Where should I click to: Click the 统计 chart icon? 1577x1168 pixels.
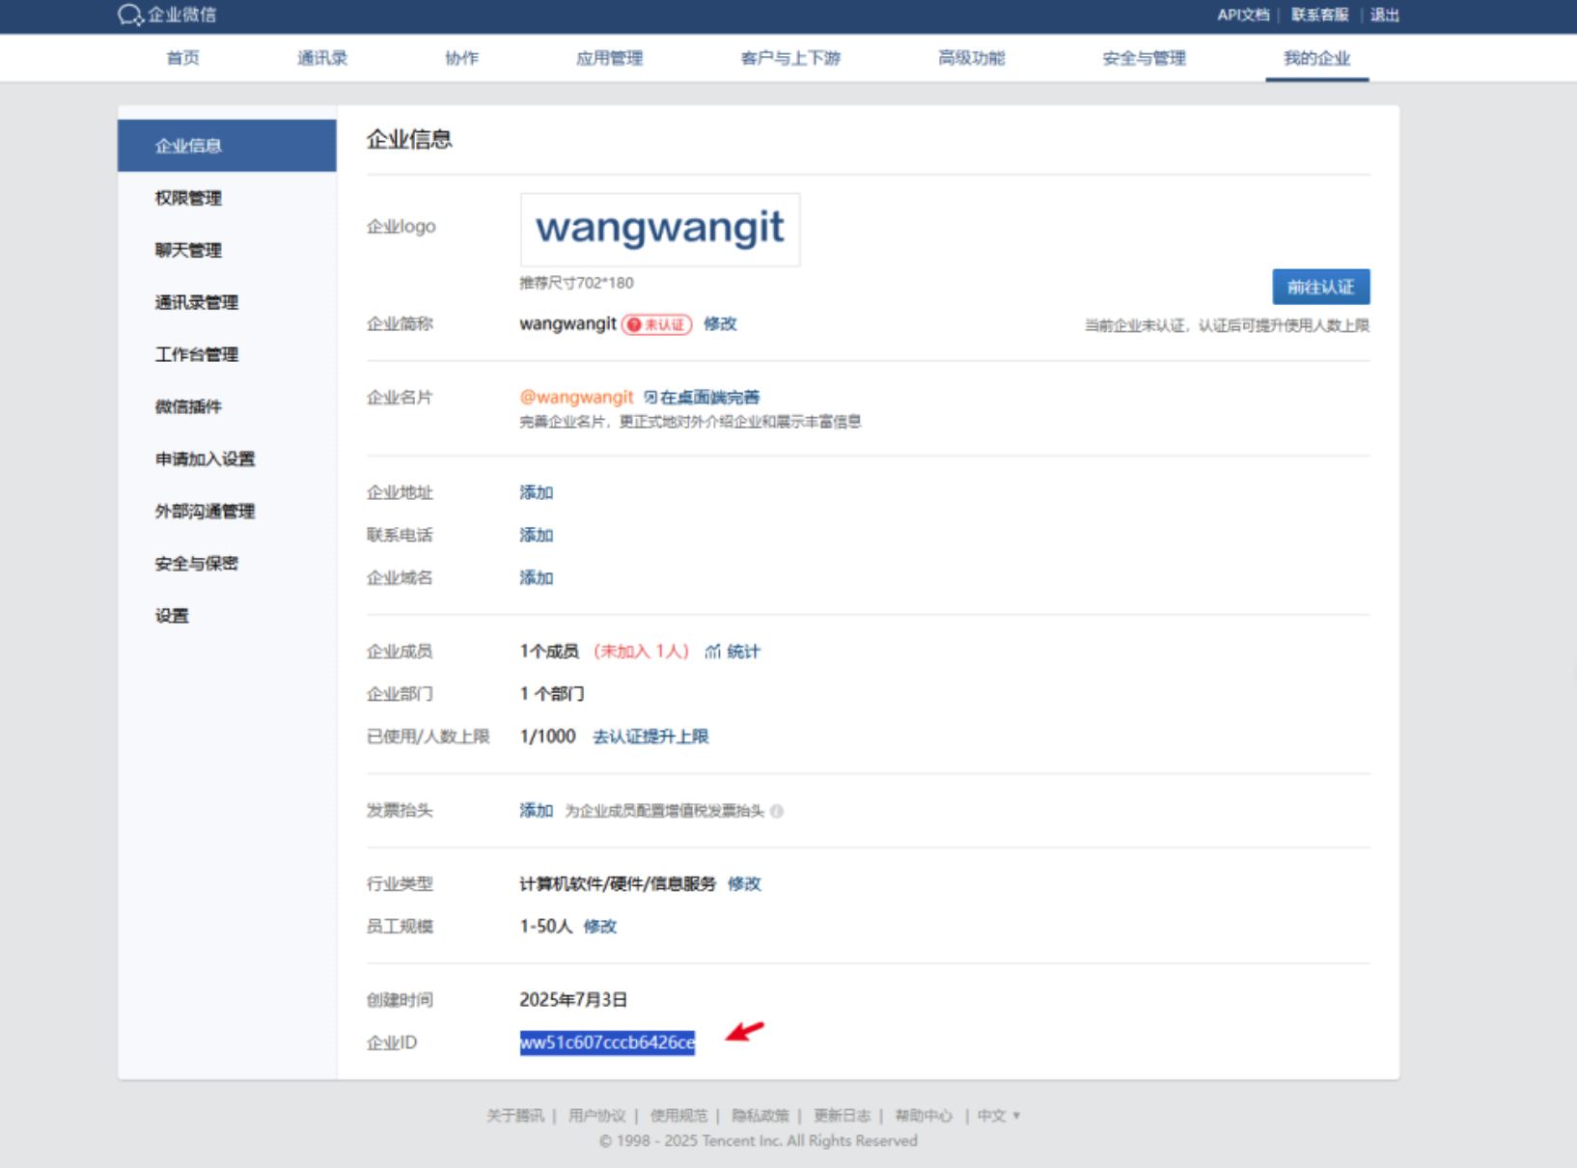(x=712, y=652)
